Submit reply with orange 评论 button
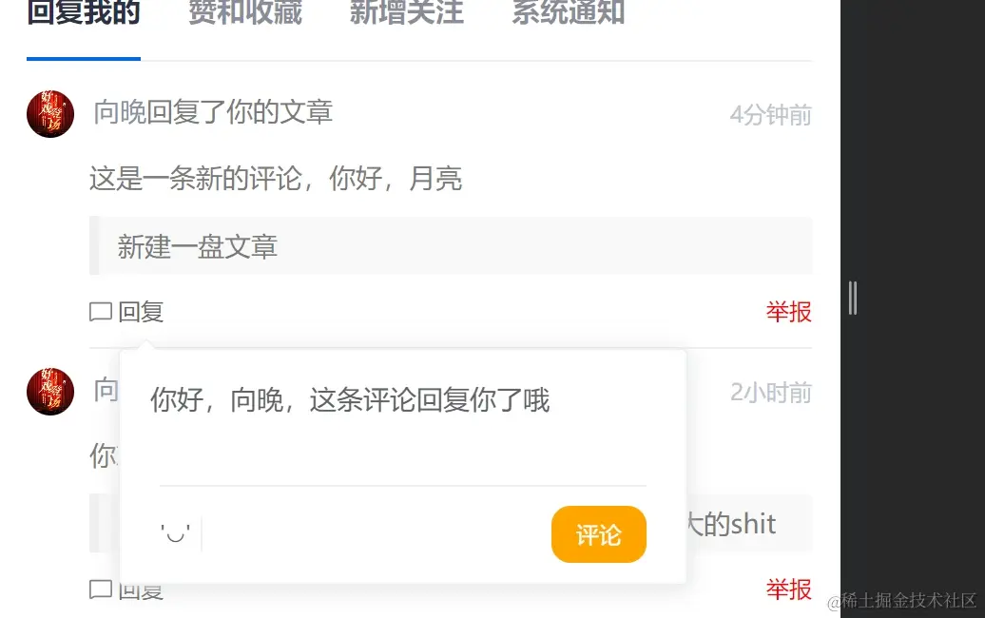 coord(599,534)
